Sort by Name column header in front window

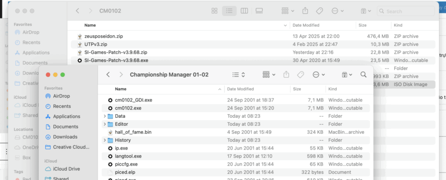pyautogui.click(x=121, y=89)
